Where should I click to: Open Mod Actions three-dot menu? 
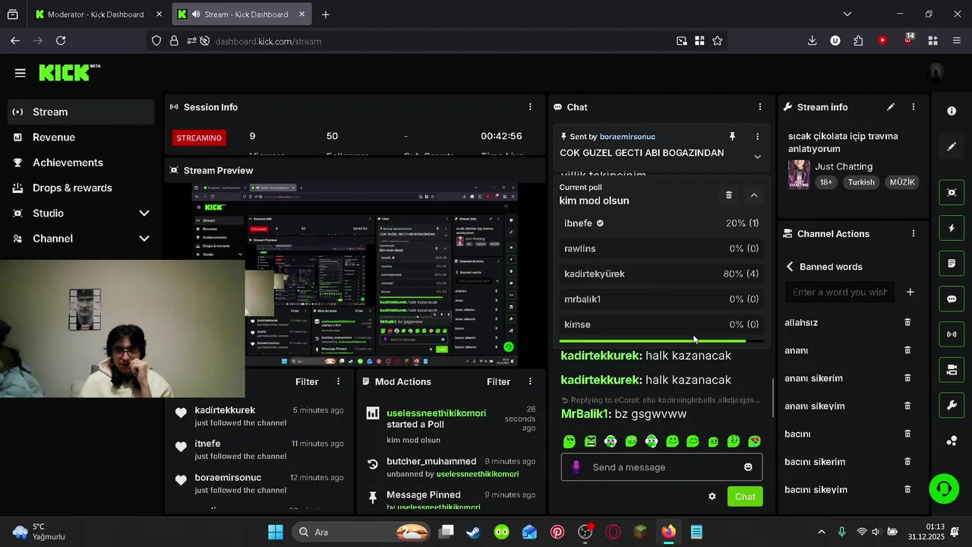click(x=530, y=381)
